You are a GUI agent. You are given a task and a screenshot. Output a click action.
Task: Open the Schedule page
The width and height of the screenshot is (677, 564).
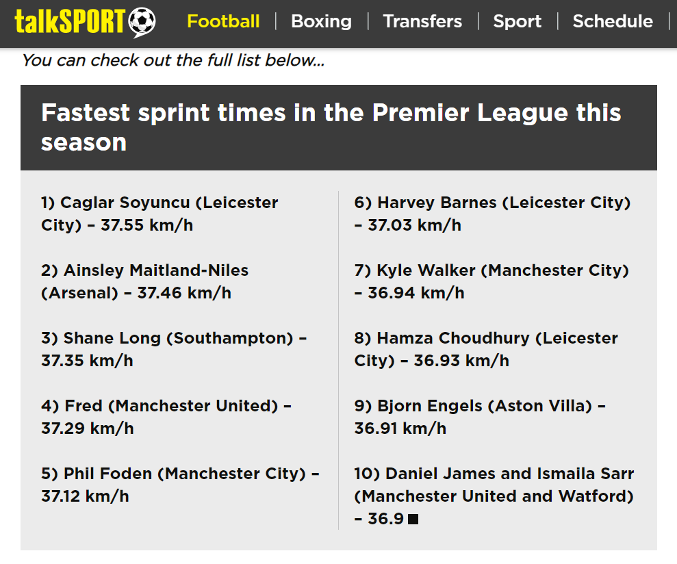coord(613,21)
